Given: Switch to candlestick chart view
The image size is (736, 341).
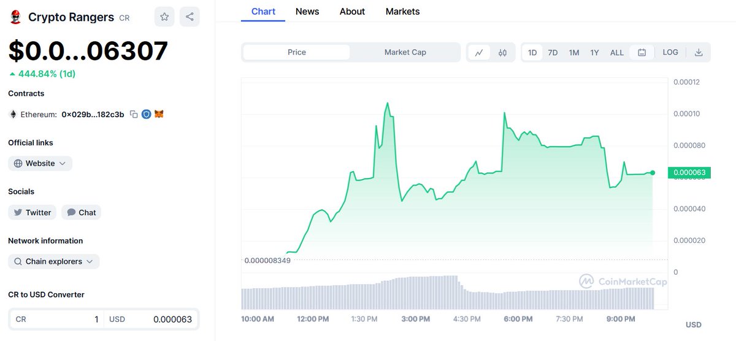Looking at the screenshot, I should 502,53.
